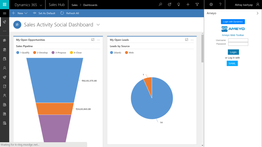This screenshot has width=262, height=147.
Task: Open dashboard selector chevron next to title
Action: coord(98,25)
